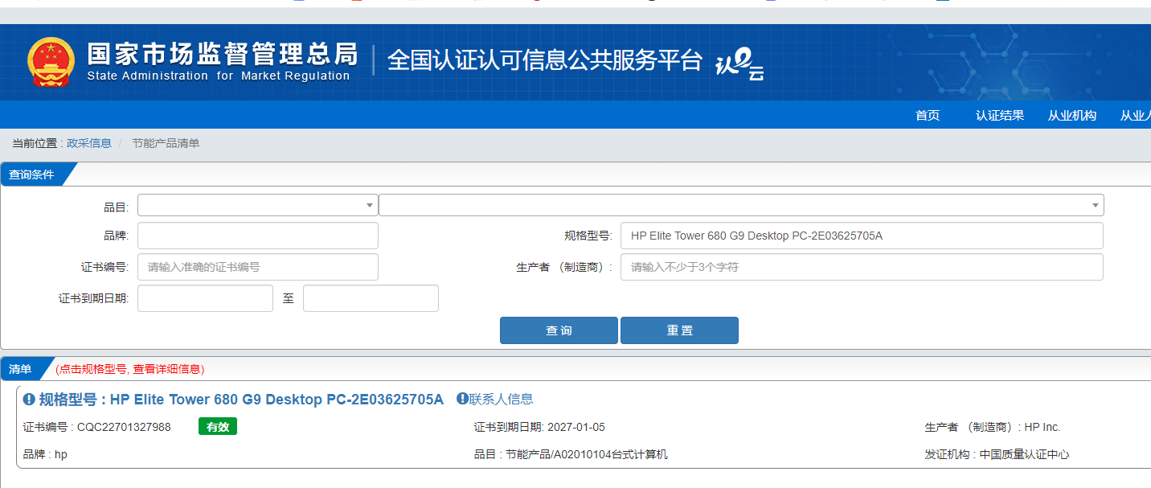
Task: Click the manufacturer HP Inc. text
Action: (1042, 427)
